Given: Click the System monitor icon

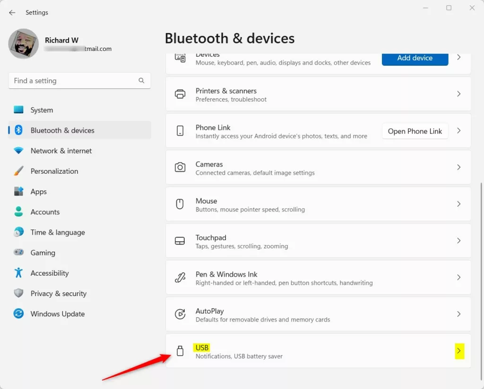Looking at the screenshot, I should tap(18, 110).
